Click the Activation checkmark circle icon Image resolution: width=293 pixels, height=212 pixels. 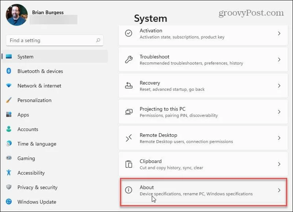tap(129, 33)
